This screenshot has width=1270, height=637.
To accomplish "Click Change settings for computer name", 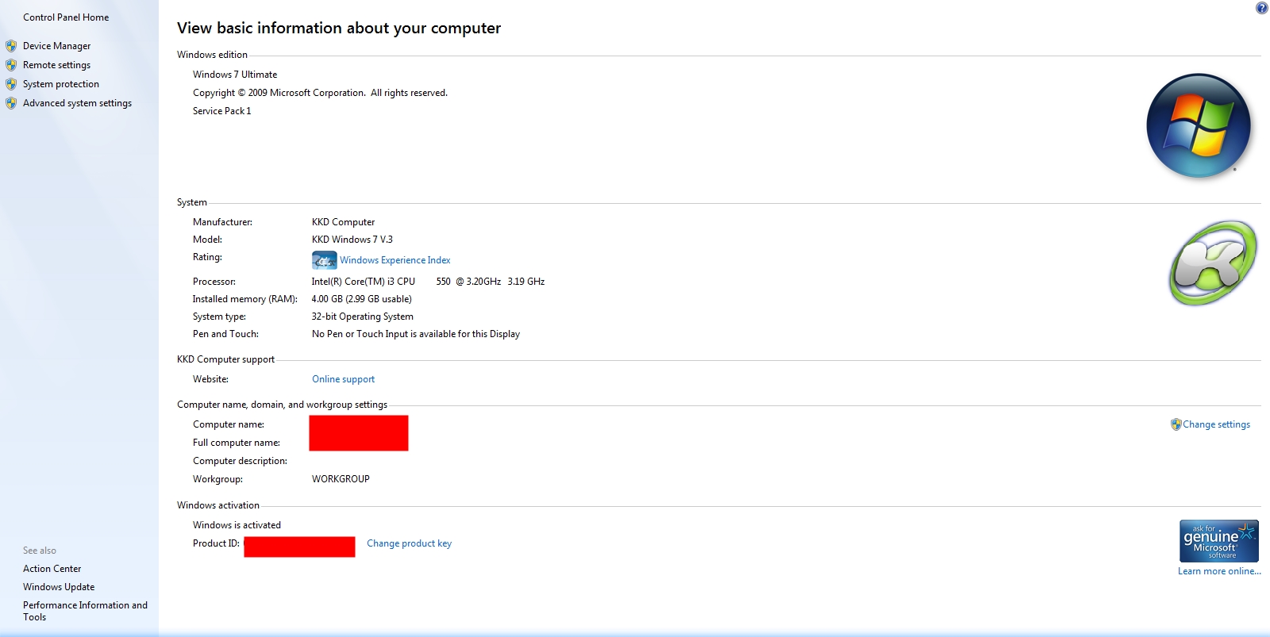I will [1216, 424].
